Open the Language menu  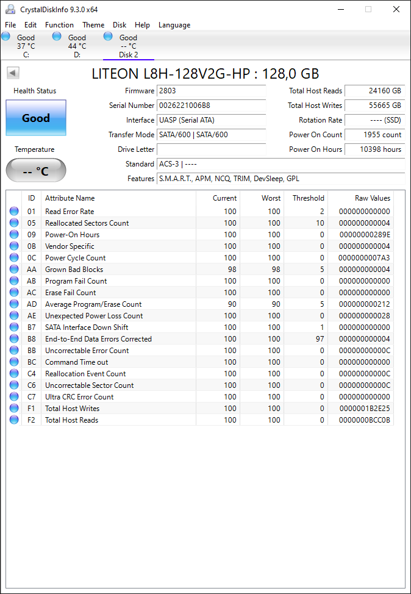tap(174, 25)
